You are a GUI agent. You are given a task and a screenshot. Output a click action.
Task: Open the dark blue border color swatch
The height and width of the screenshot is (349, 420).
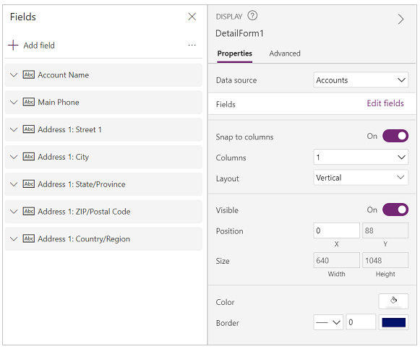pos(393,322)
